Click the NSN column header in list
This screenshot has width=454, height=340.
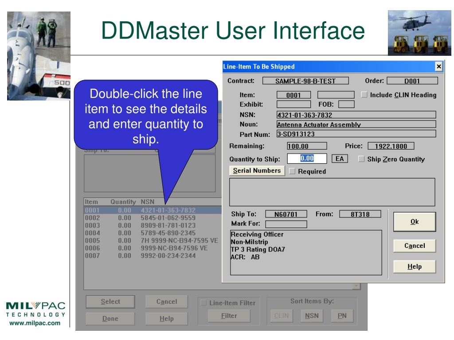tap(148, 202)
